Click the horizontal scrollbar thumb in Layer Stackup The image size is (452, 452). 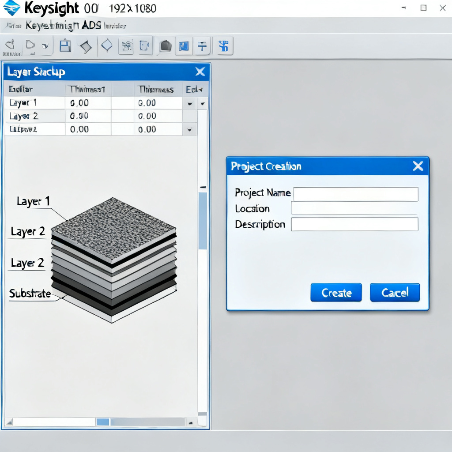pyautogui.click(x=102, y=422)
